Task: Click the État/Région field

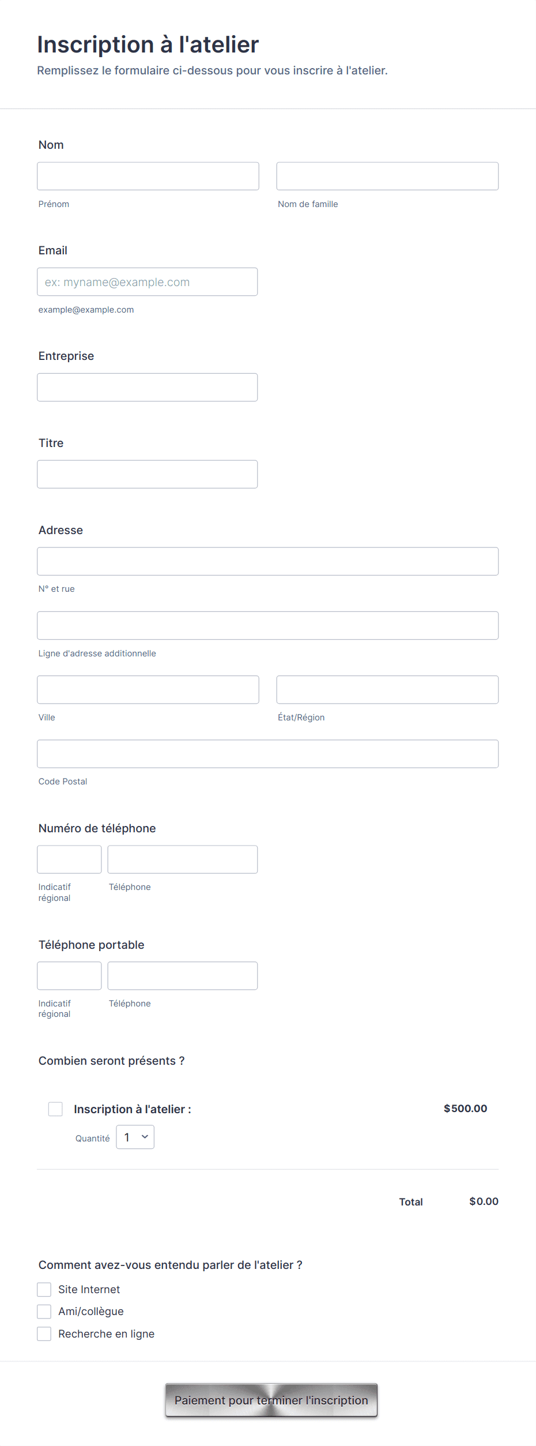Action: [x=387, y=689]
